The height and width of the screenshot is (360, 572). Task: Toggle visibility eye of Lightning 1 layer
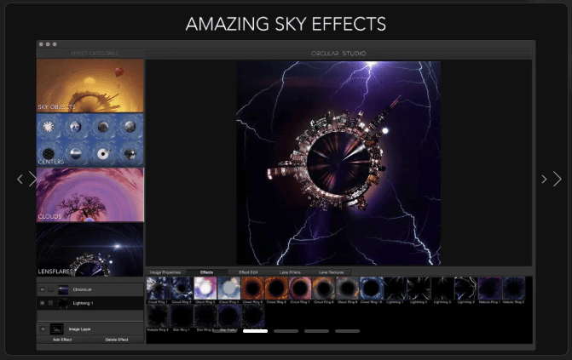coord(43,303)
